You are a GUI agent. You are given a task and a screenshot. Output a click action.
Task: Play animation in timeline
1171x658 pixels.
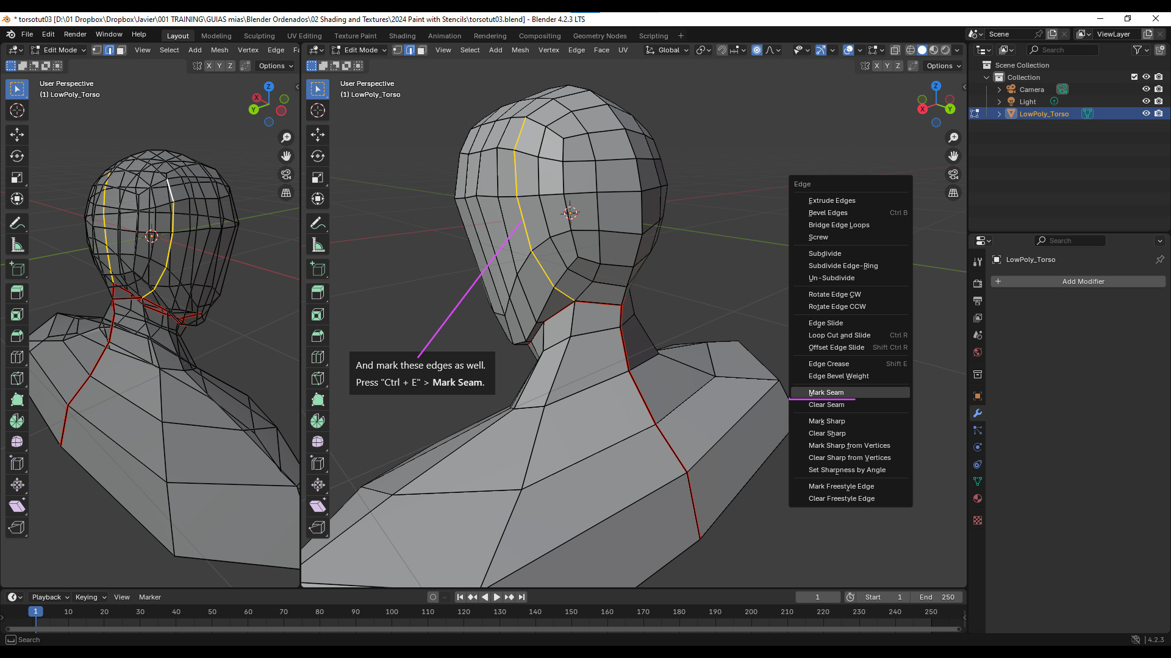pyautogui.click(x=496, y=597)
